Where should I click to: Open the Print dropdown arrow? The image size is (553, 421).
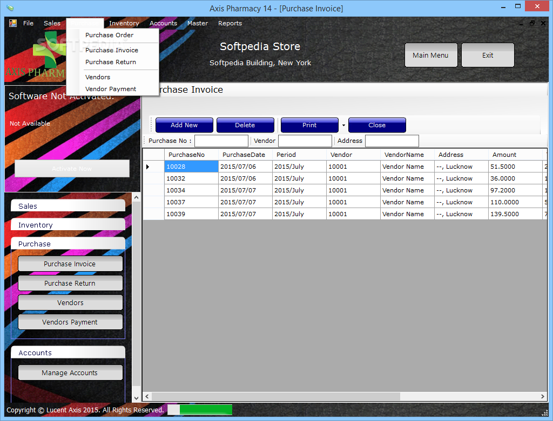[343, 125]
